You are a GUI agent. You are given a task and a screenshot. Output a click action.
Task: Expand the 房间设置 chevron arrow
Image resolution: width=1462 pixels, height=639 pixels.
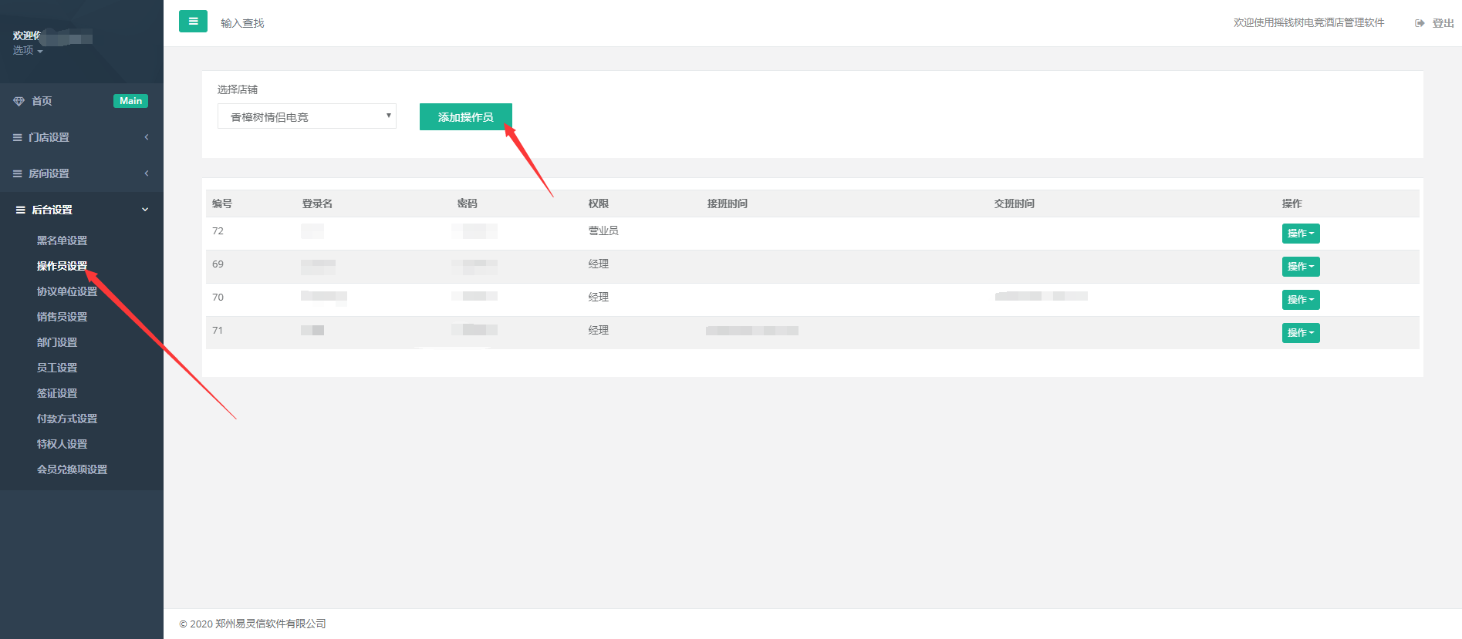pyautogui.click(x=147, y=173)
